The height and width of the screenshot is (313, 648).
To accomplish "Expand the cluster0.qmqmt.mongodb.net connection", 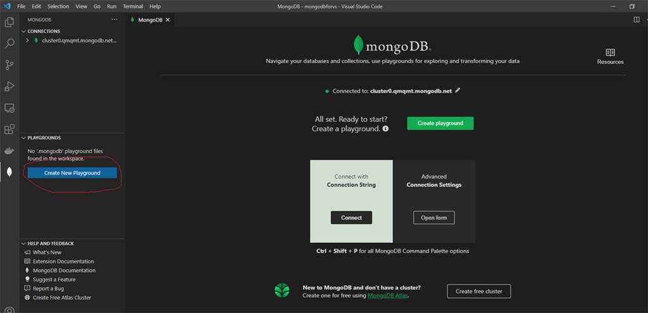I will 27,40.
